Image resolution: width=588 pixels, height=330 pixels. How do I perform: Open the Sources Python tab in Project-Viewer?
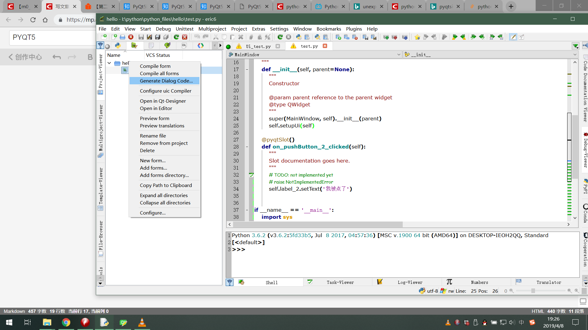[118, 46]
